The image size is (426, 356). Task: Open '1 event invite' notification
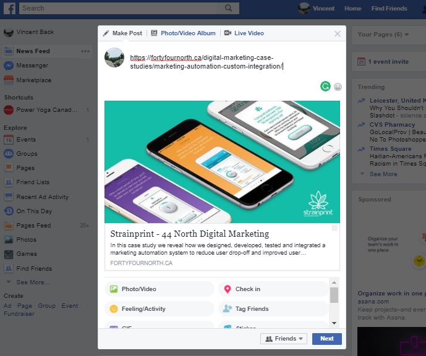(388, 62)
